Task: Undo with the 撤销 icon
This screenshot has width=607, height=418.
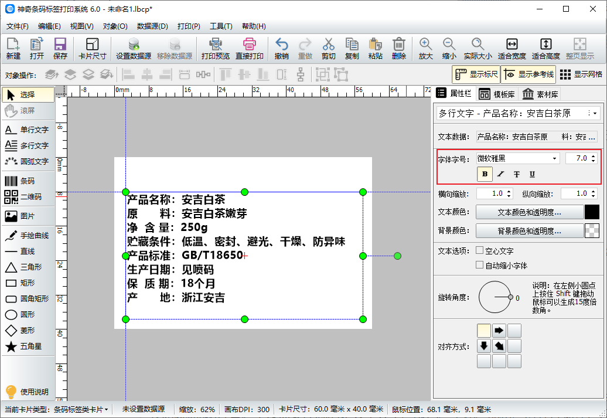Action: [282, 49]
